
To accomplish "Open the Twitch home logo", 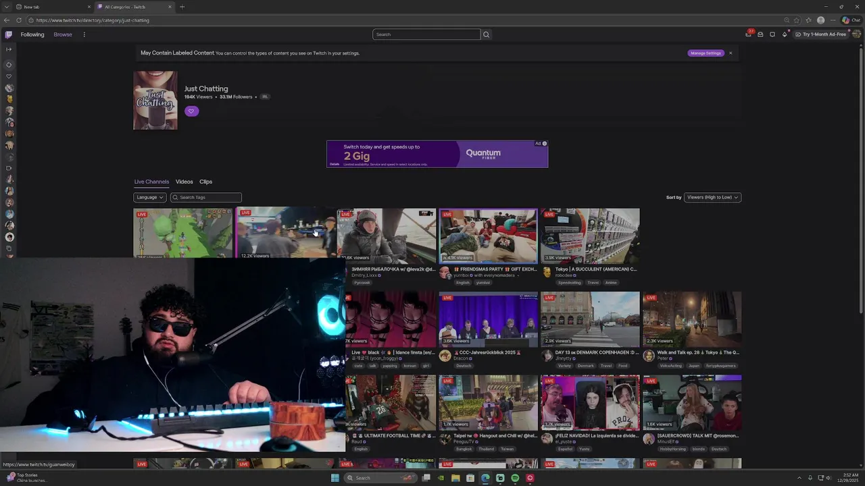I will pyautogui.click(x=9, y=34).
